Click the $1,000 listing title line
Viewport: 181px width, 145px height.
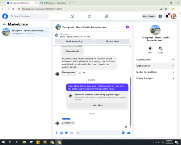(75, 37)
